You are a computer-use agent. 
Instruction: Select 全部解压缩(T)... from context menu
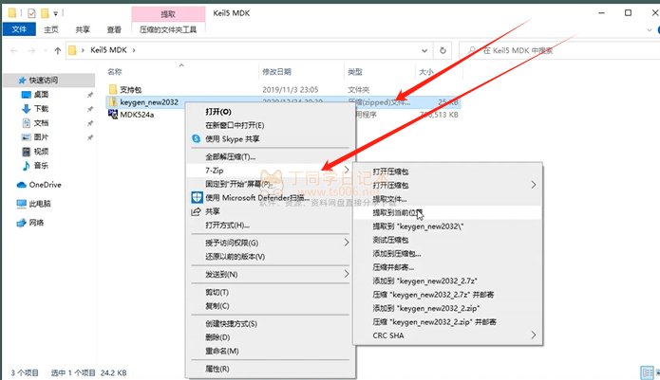(231, 156)
